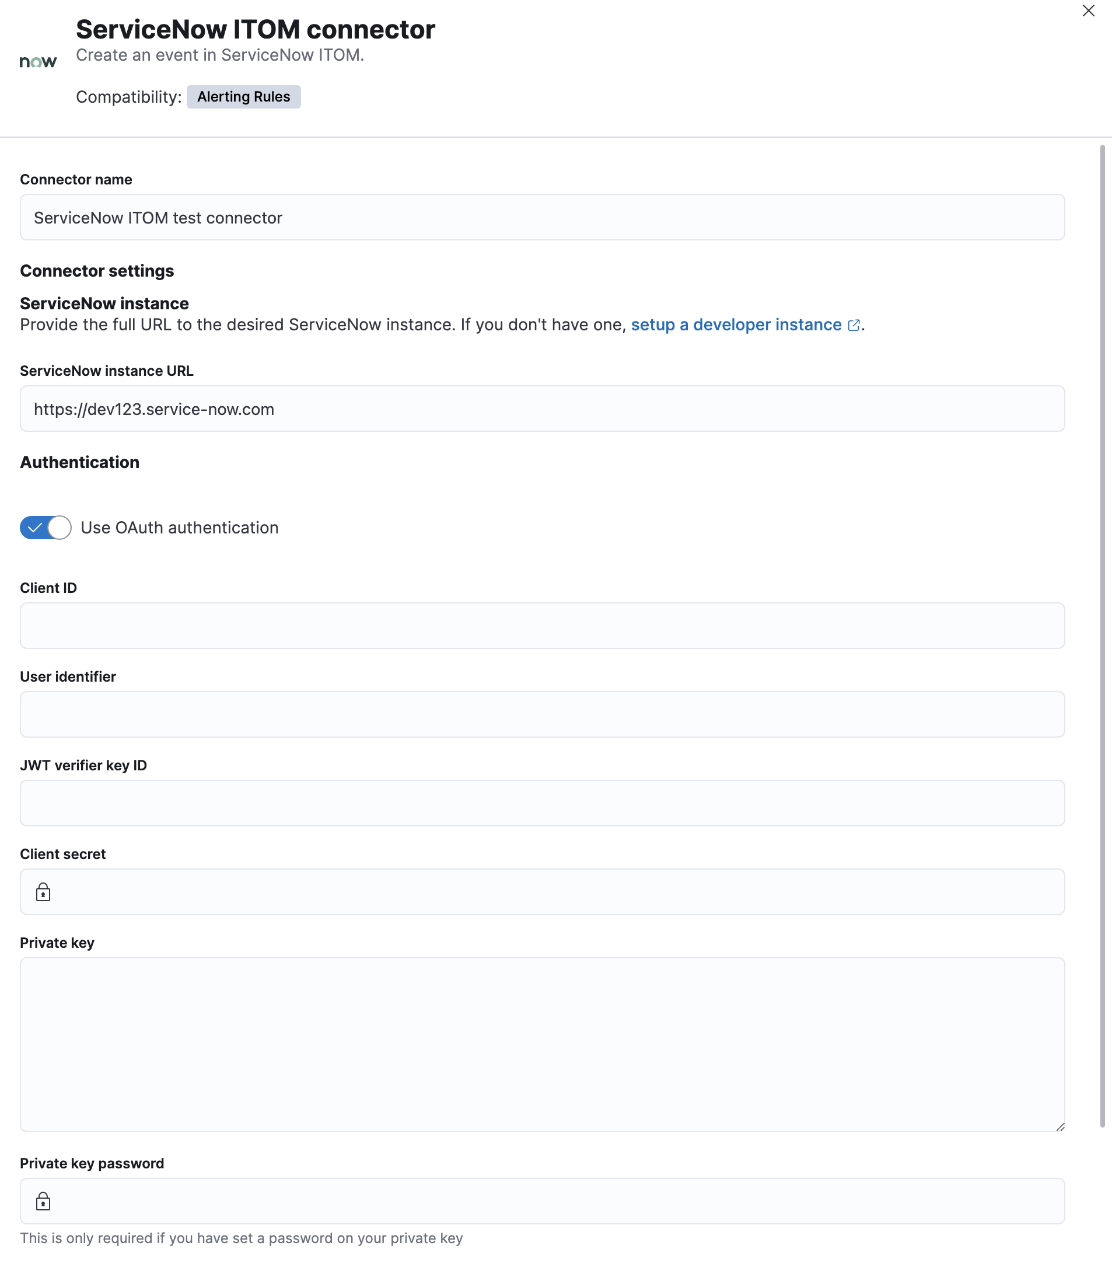Click the external link icon beside developer instance
This screenshot has width=1112, height=1267.
tap(854, 324)
